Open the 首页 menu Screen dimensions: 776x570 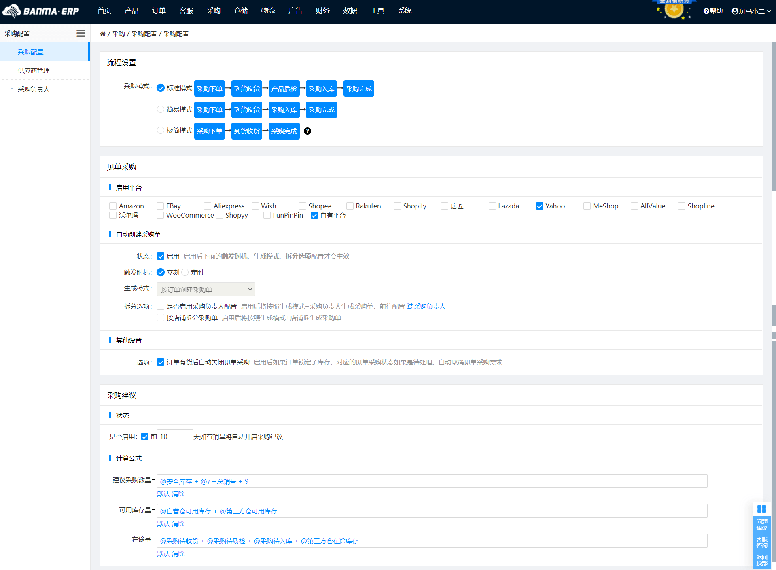(104, 11)
